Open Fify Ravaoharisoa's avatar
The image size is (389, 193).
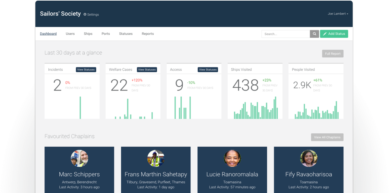coord(309,158)
